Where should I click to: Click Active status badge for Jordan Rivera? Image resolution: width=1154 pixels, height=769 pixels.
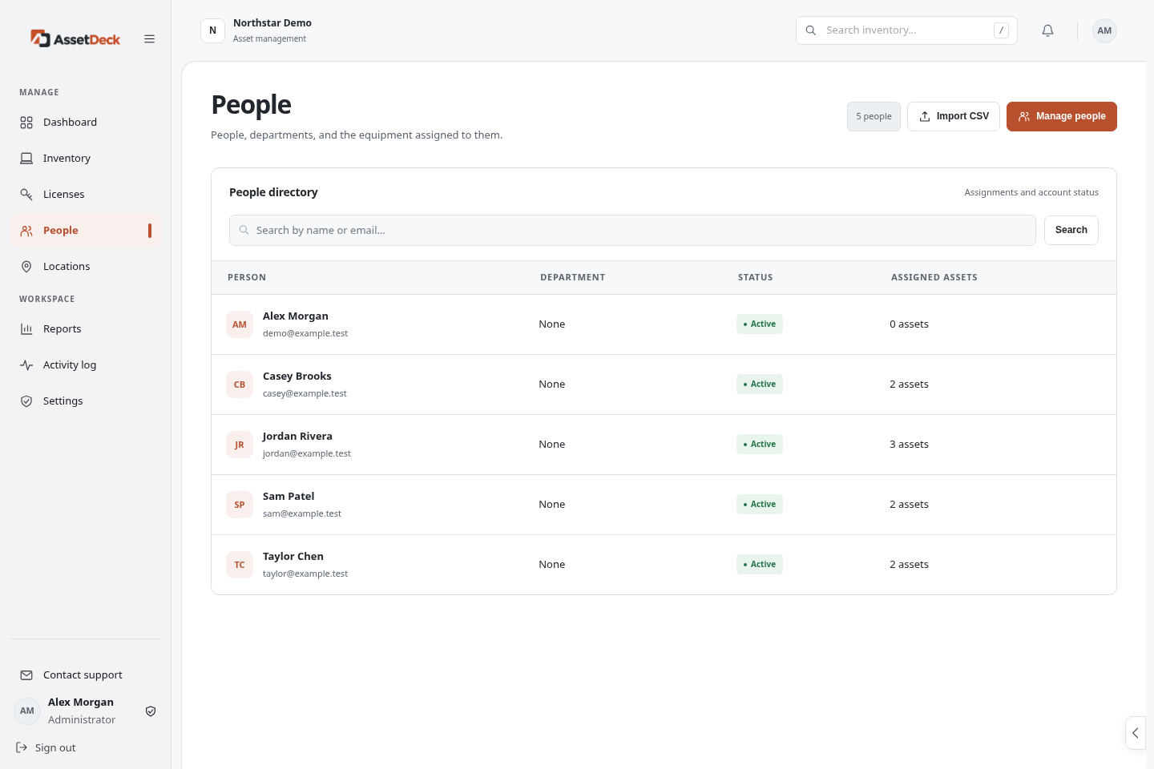point(760,445)
